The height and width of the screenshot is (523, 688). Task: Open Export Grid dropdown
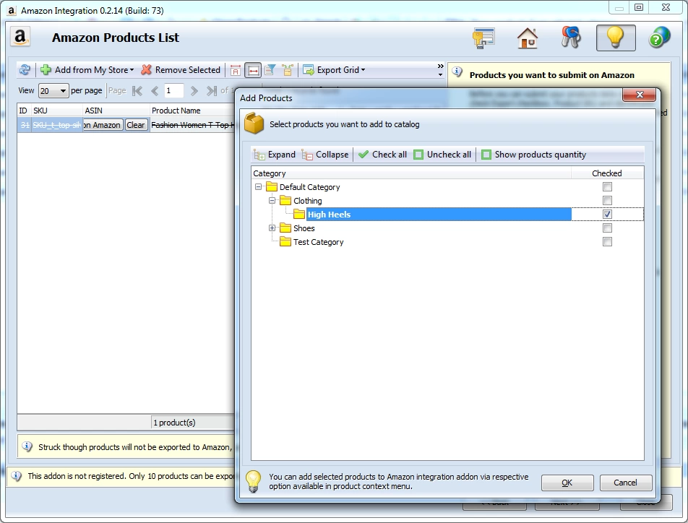point(334,70)
